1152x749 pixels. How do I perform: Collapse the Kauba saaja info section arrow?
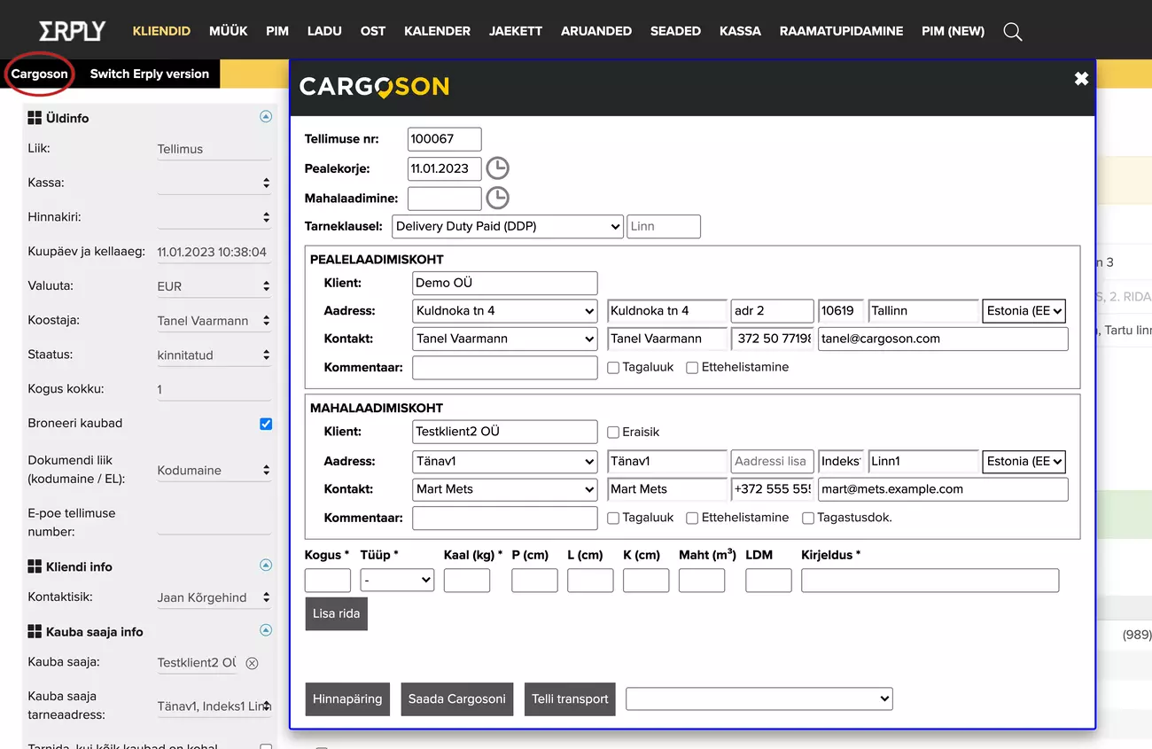pyautogui.click(x=265, y=631)
